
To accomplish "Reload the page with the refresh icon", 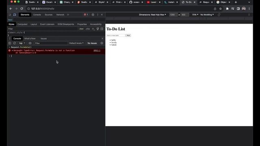I will (22, 9).
